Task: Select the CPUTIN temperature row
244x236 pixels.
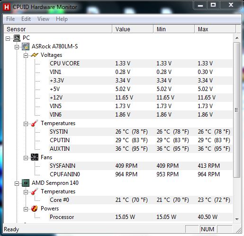Action: [141, 140]
